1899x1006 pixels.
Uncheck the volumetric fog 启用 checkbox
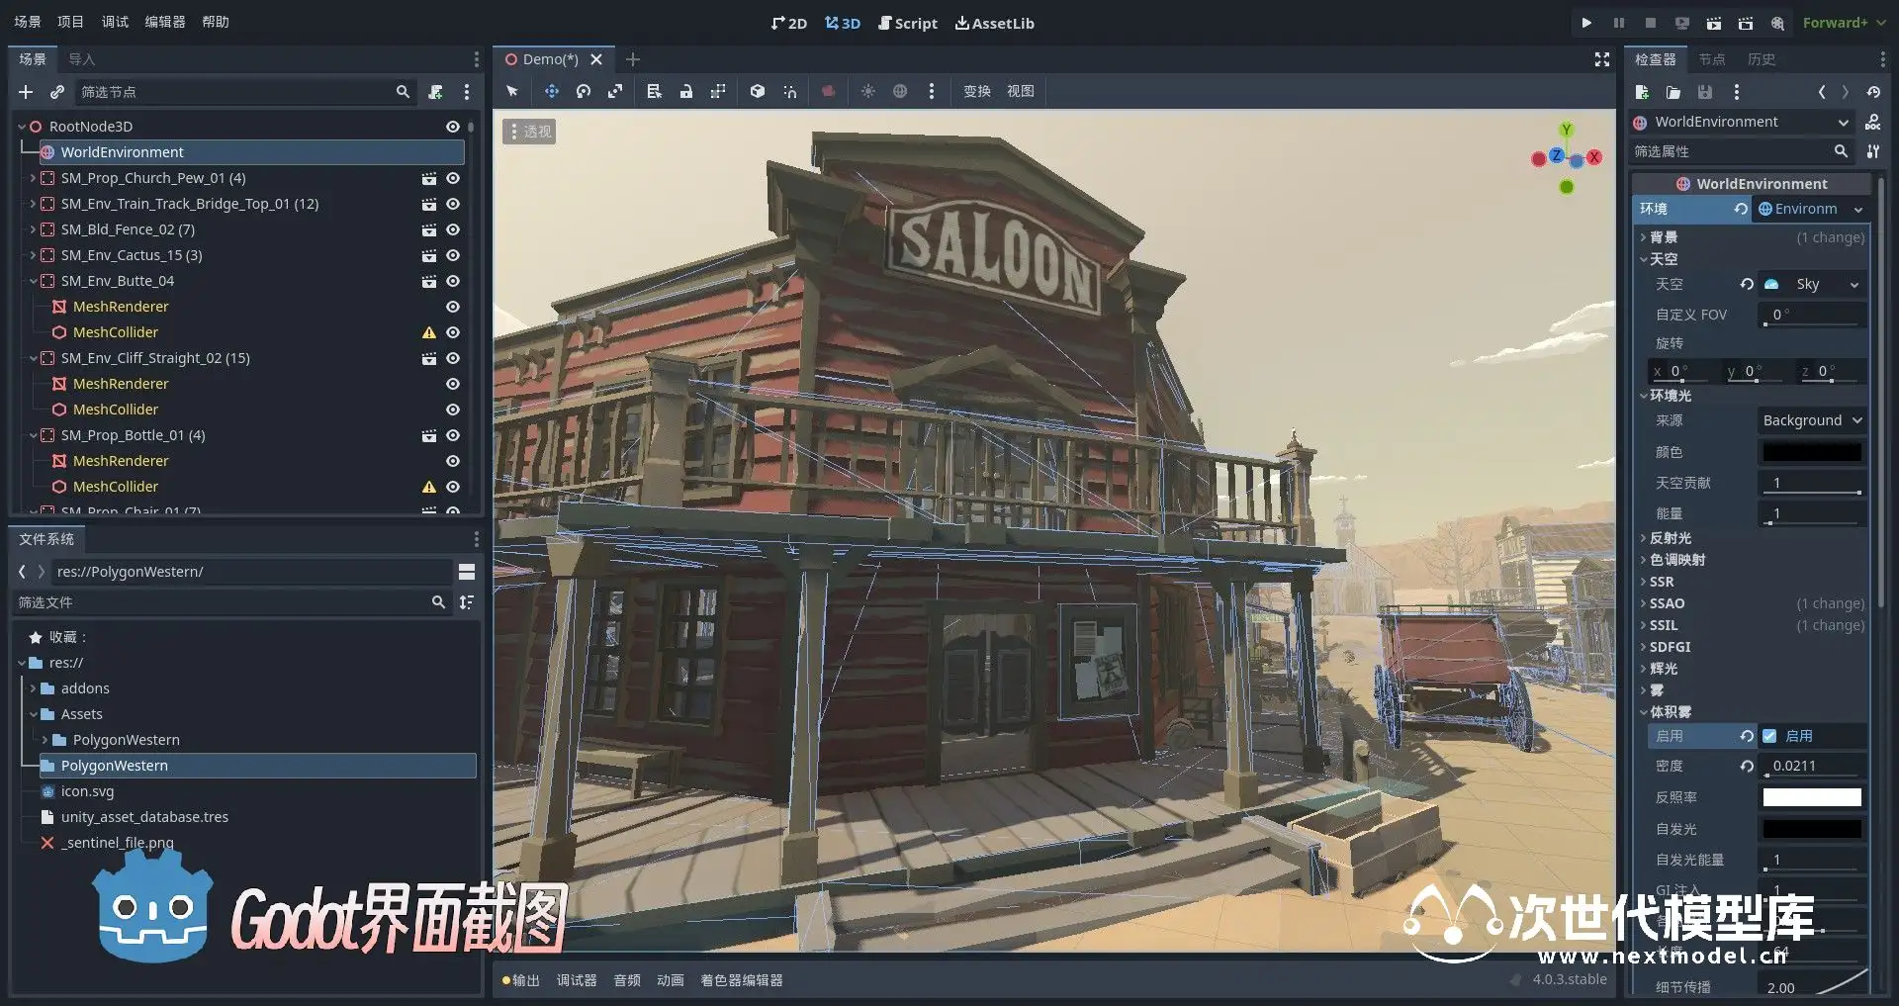tap(1769, 736)
